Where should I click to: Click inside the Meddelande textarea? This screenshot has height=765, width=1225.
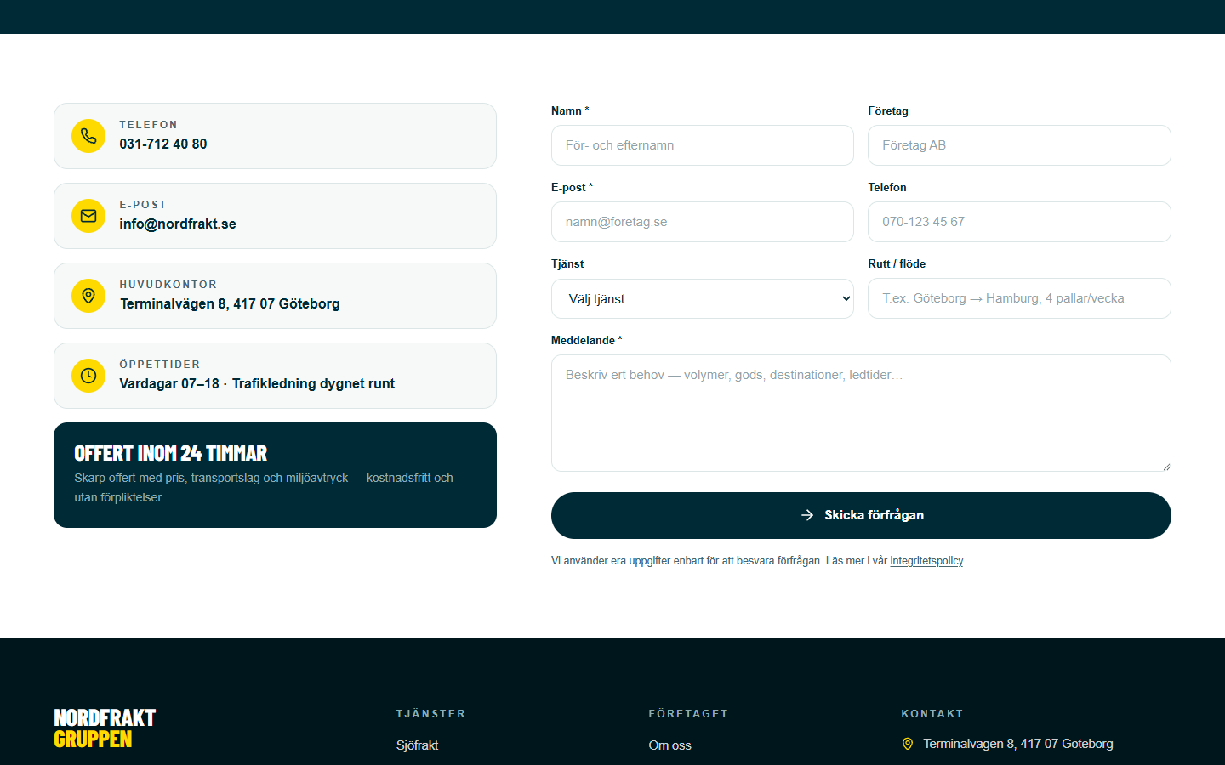pyautogui.click(x=861, y=413)
